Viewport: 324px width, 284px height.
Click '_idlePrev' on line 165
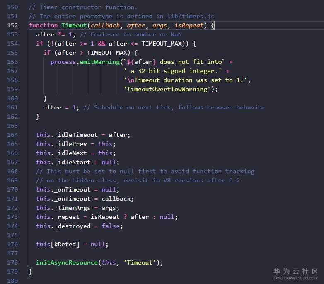[70, 144]
